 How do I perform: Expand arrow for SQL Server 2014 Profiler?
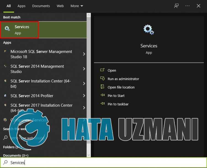tap(84, 96)
